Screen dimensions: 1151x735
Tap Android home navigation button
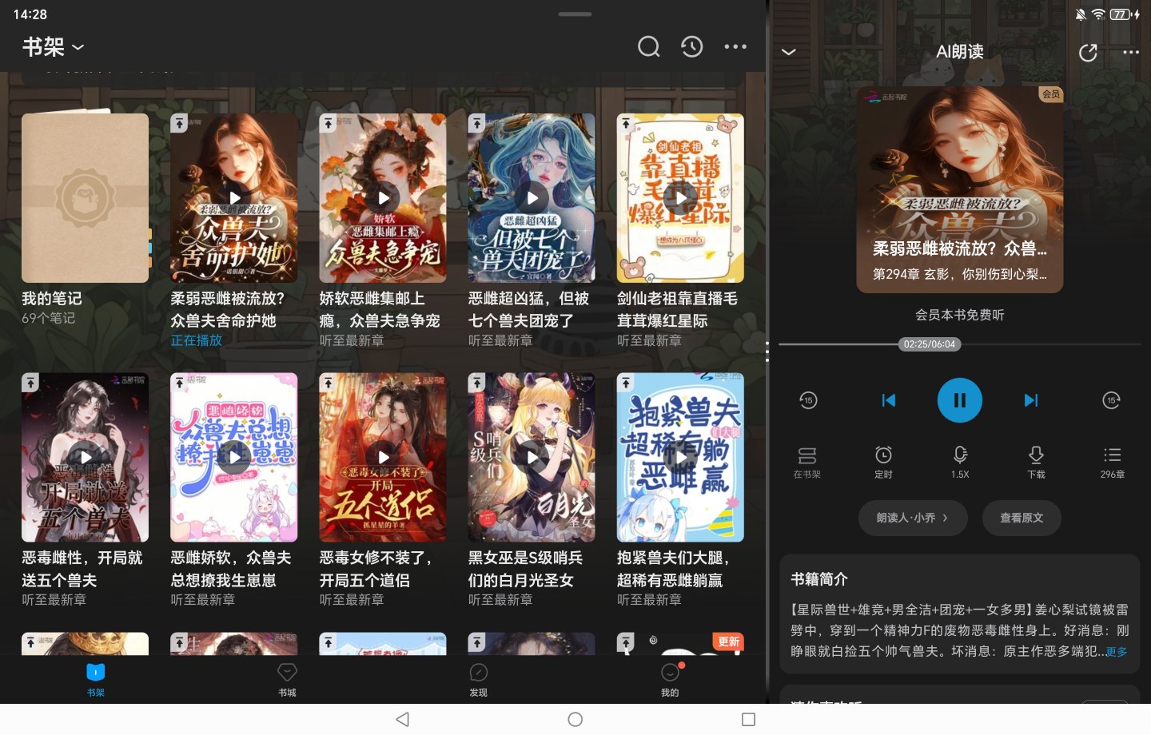[575, 720]
